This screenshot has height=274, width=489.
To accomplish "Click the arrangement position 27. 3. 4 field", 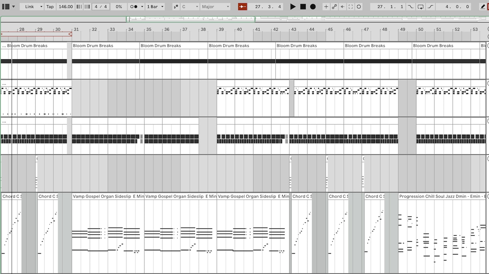I will (x=265, y=6).
